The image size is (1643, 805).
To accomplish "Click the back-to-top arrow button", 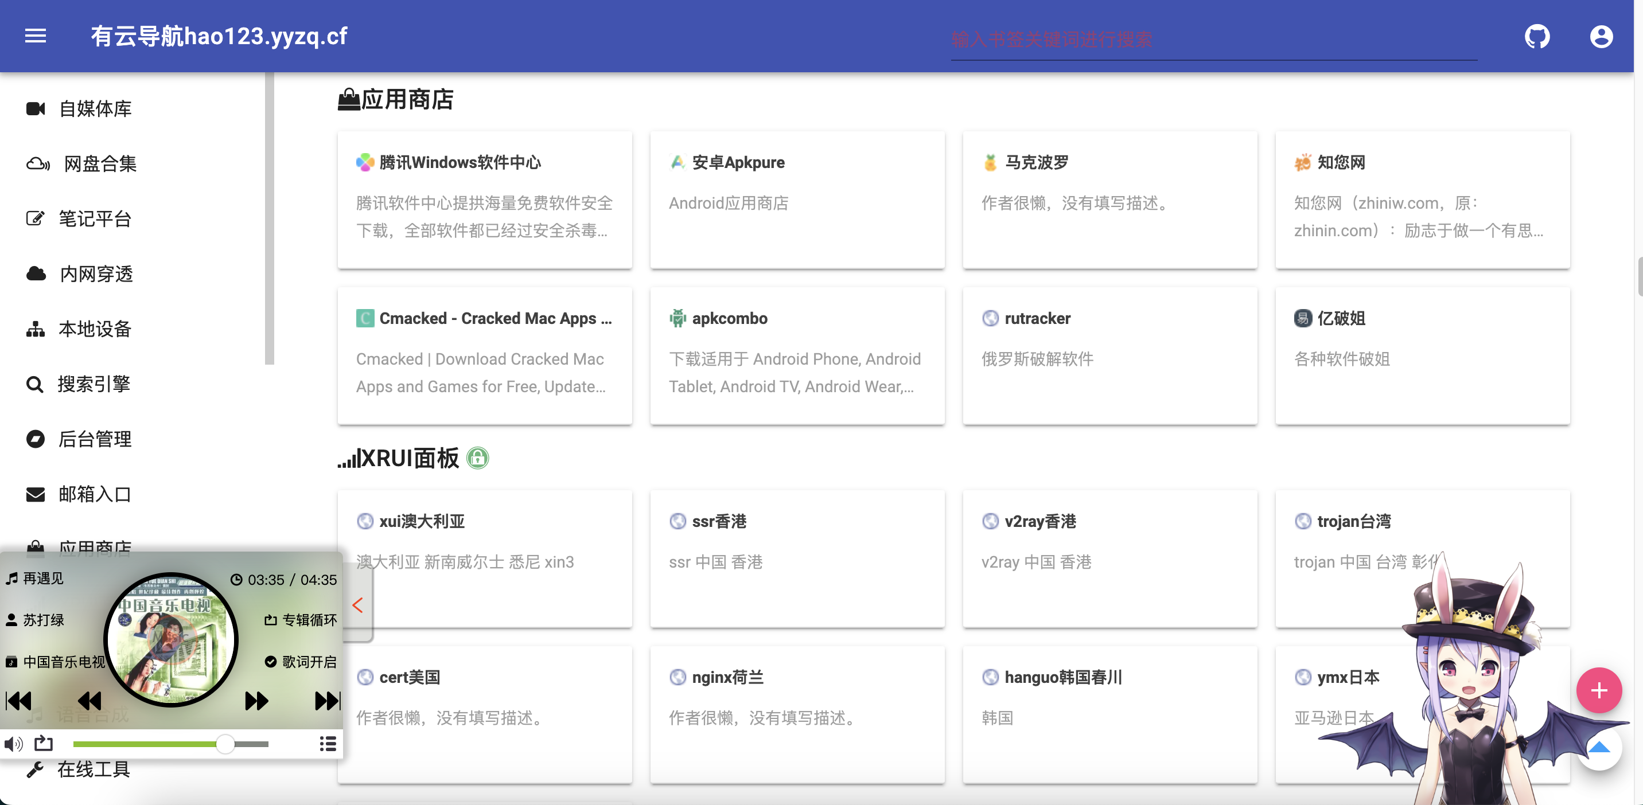I will (x=1599, y=748).
